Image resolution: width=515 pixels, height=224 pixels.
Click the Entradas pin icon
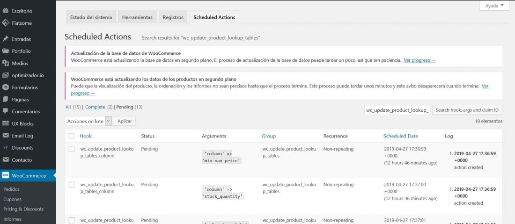coord(5,39)
